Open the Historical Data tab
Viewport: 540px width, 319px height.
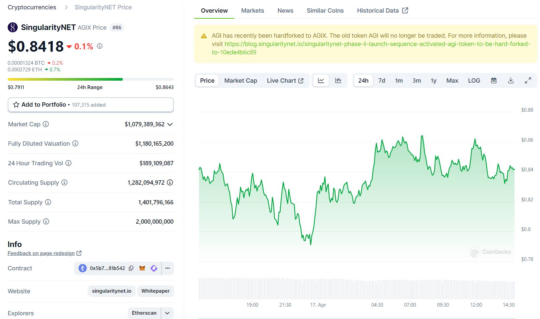tap(382, 10)
